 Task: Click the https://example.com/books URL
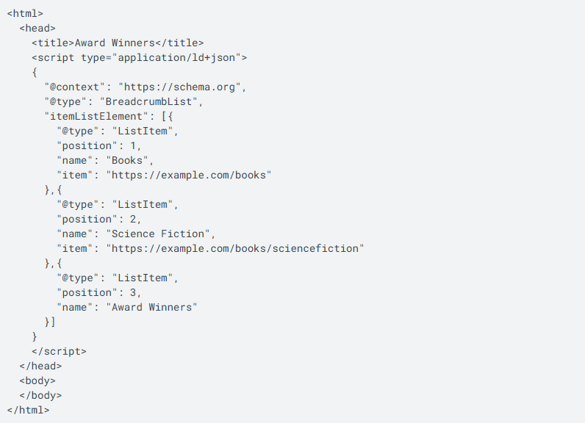click(189, 176)
